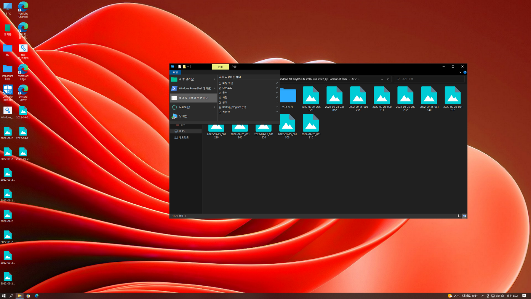Select image file 2022-09-25_081140
Image resolution: width=531 pixels, height=299 pixels.
coord(429,99)
